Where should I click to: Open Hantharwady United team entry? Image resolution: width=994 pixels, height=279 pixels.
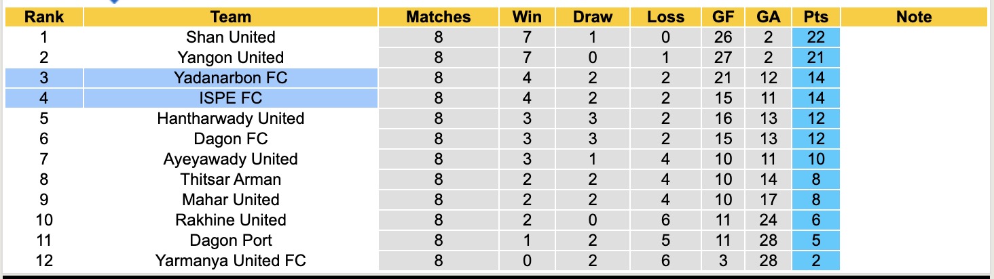tap(230, 119)
